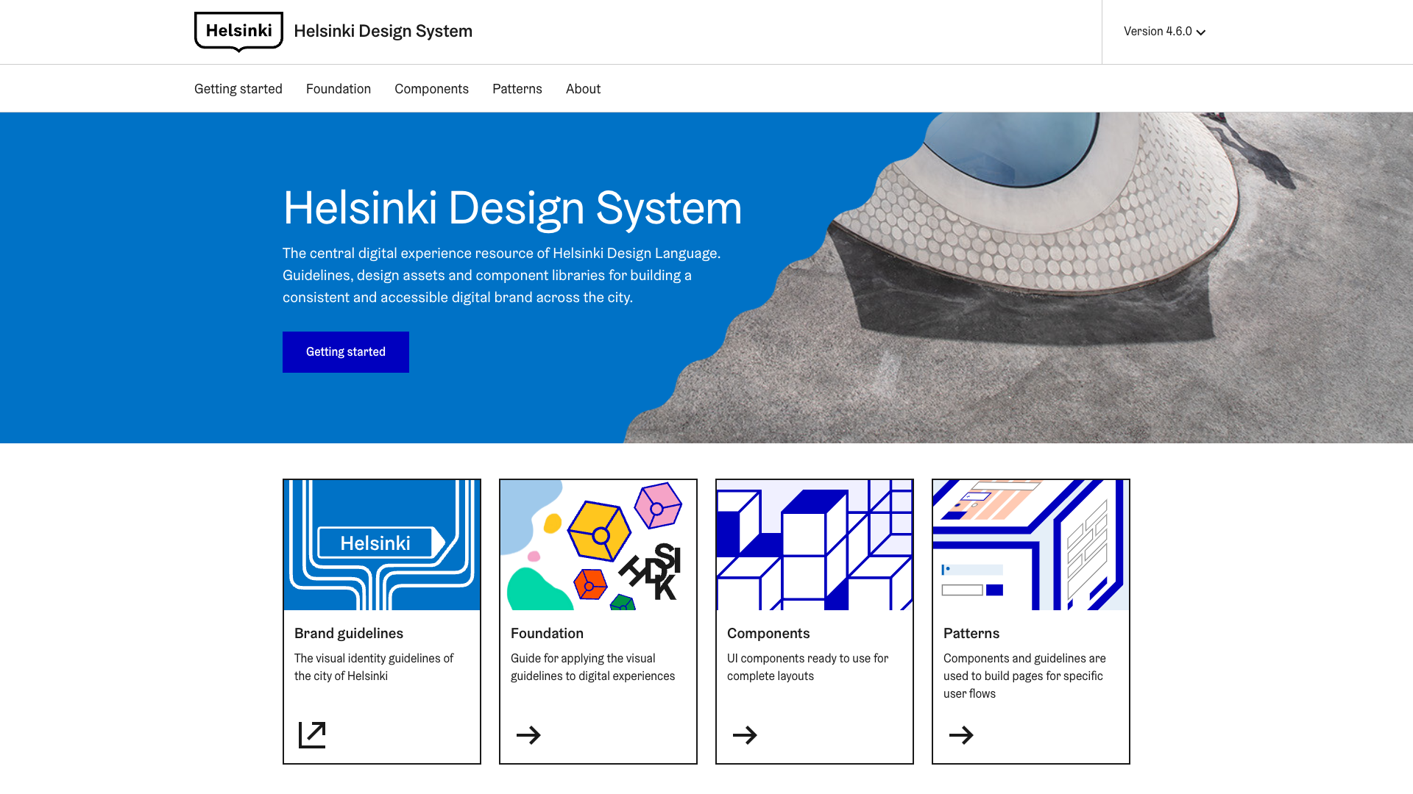Click the Foundation card colorful shapes image
1413x794 pixels.
(x=598, y=545)
